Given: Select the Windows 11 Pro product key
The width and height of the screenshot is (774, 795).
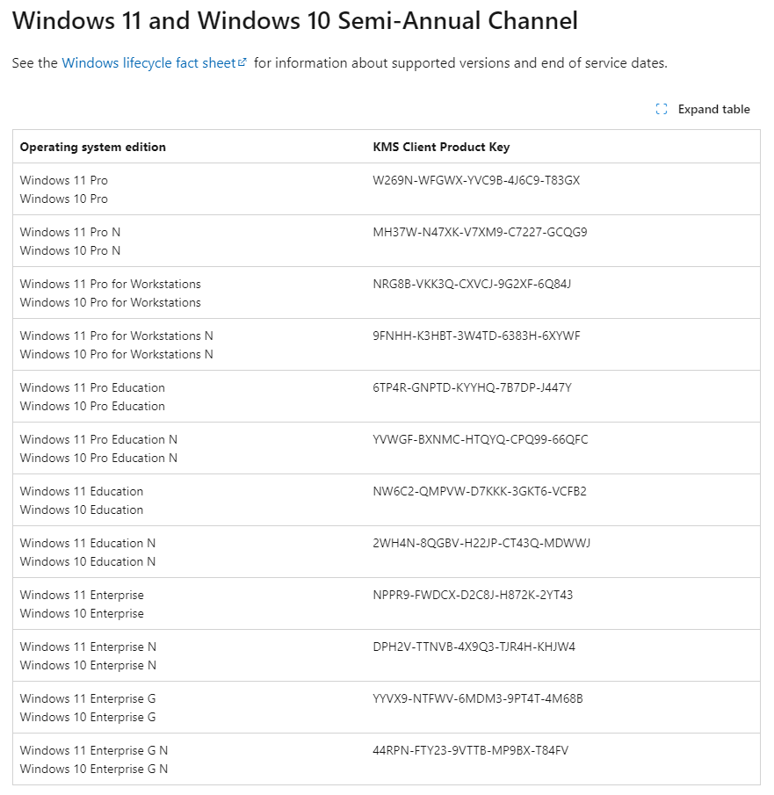Looking at the screenshot, I should (x=476, y=180).
